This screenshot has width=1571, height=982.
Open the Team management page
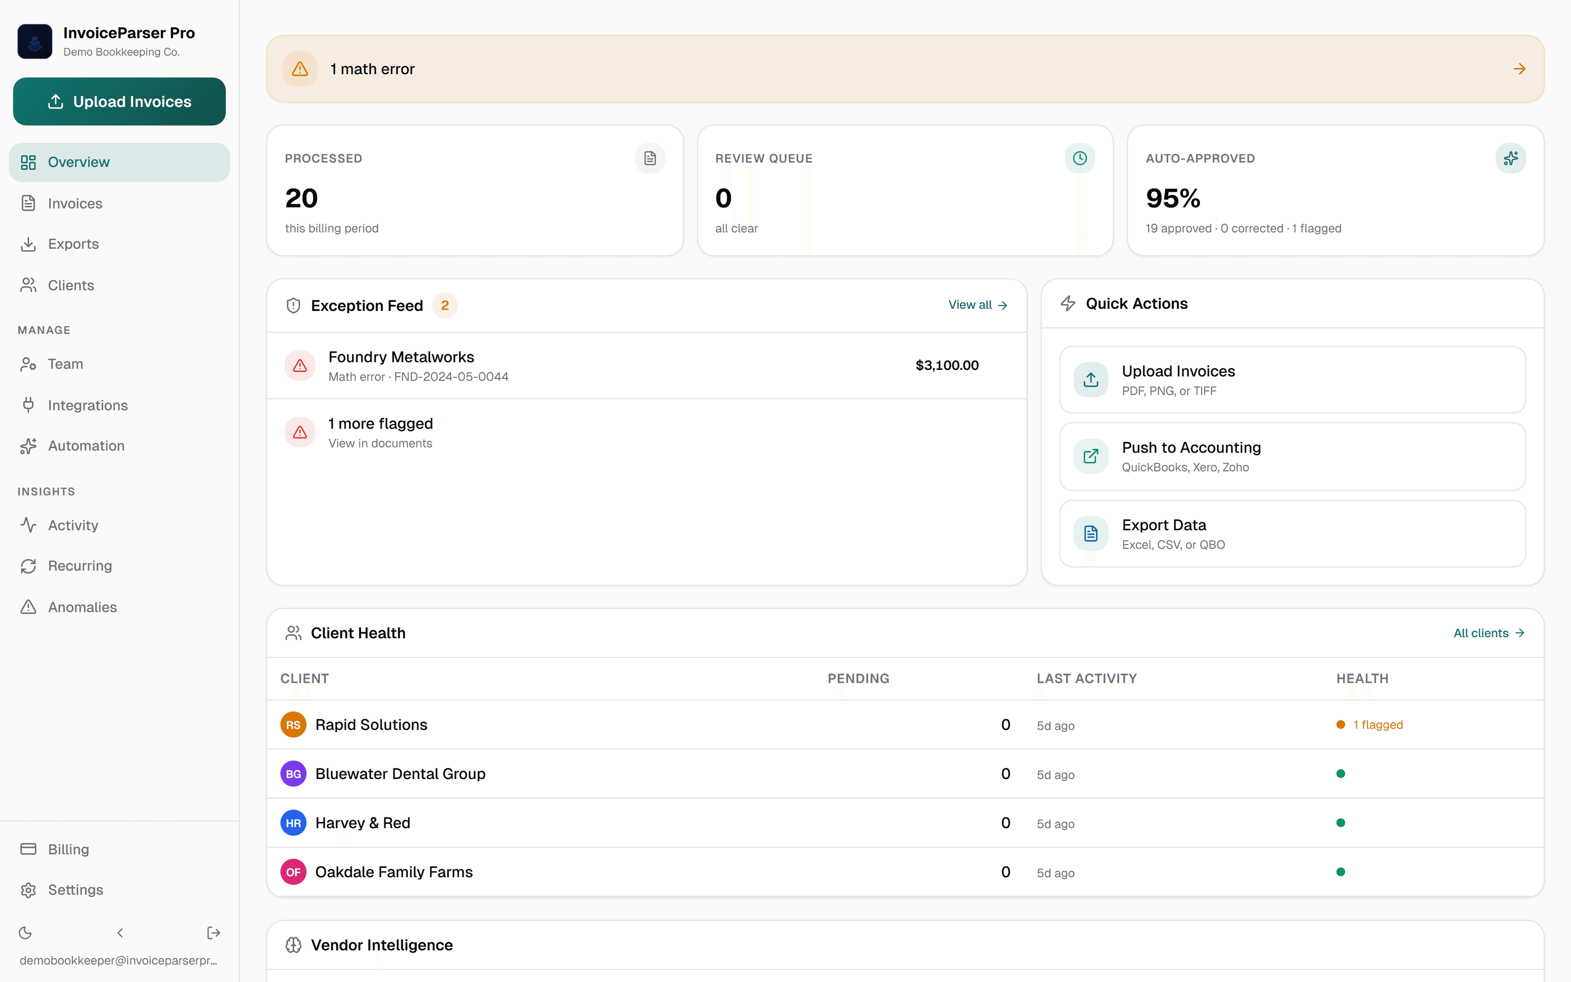tap(119, 364)
